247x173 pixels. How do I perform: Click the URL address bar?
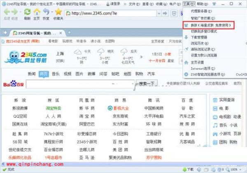click(x=110, y=14)
